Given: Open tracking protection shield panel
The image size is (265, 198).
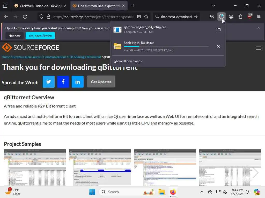Looking at the screenshot, I should coord(41,17).
